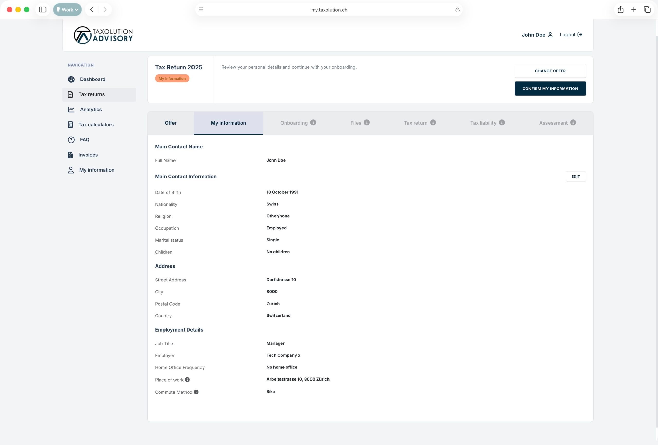This screenshot has height=445, width=658.
Task: Click the info icon on Onboarding tab
Action: click(313, 122)
